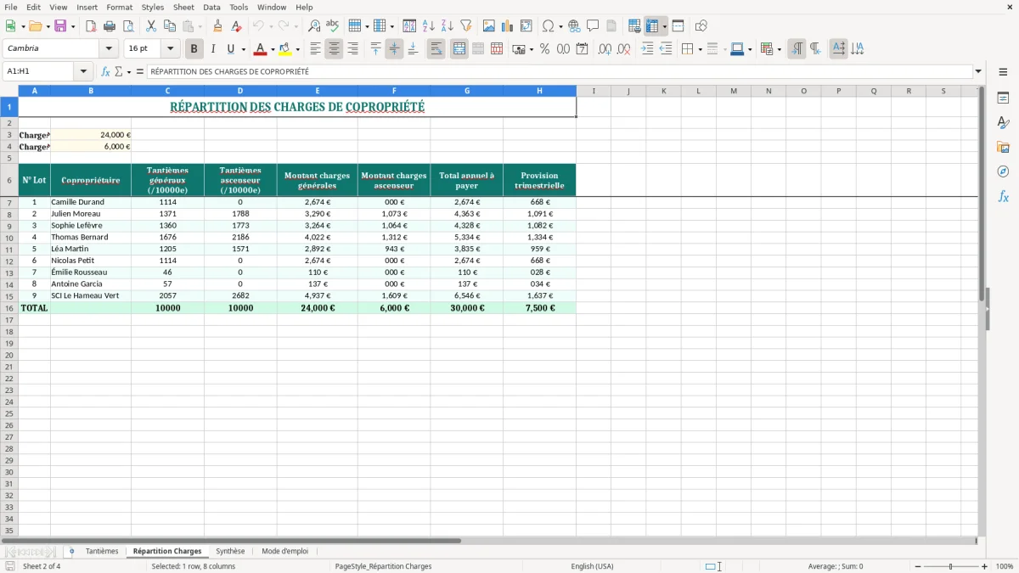Expand the Name Box dropdown
This screenshot has height=573, width=1019.
[x=82, y=72]
